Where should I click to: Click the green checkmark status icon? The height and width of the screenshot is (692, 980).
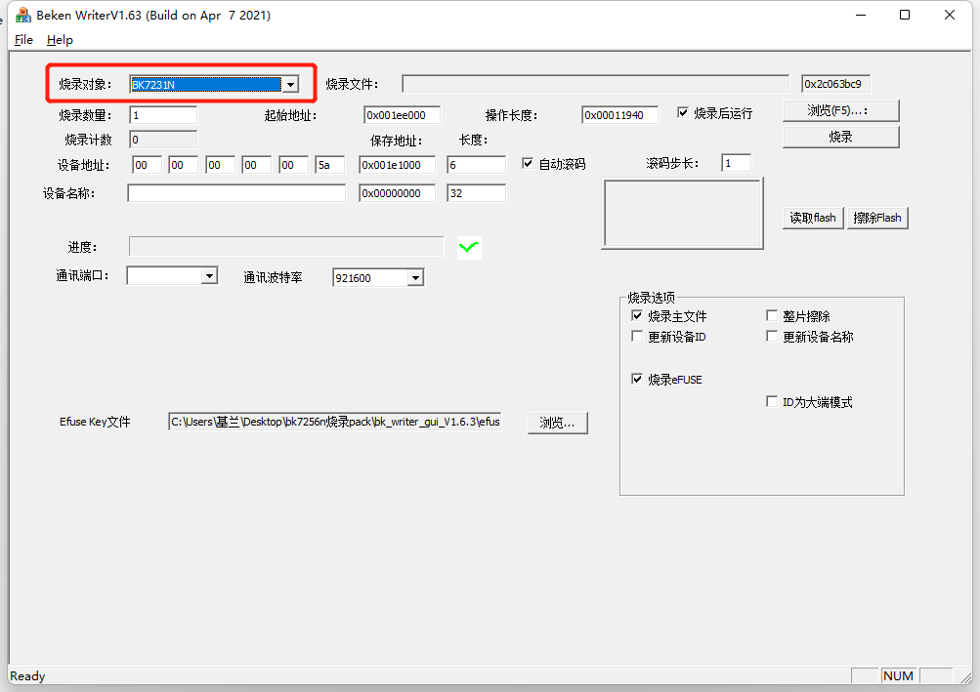click(469, 247)
